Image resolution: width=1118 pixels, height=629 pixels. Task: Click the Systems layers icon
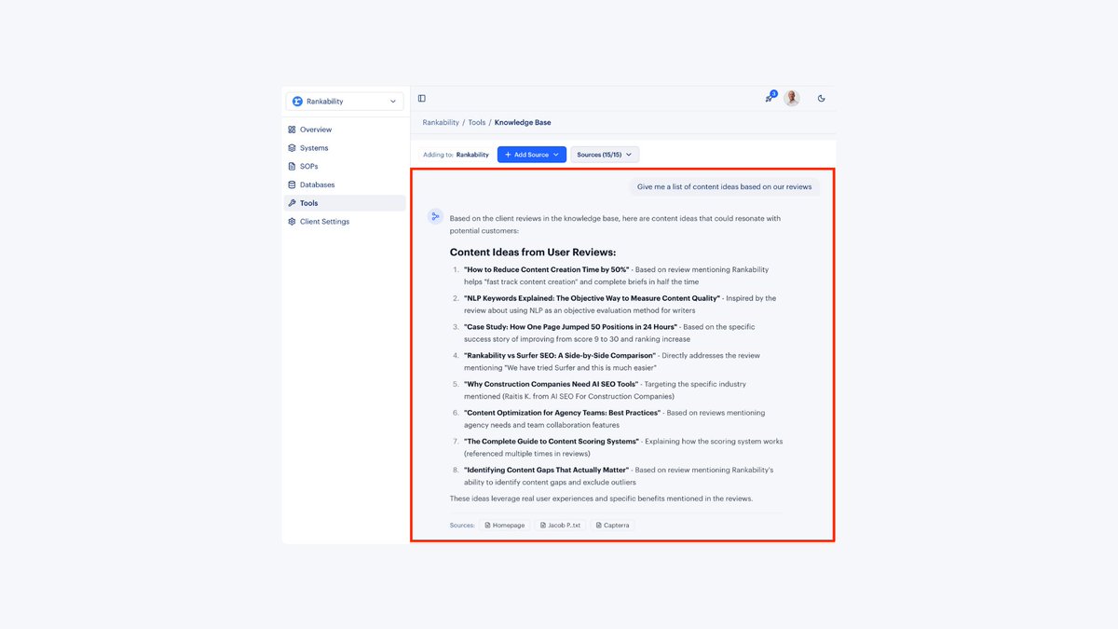pos(292,148)
